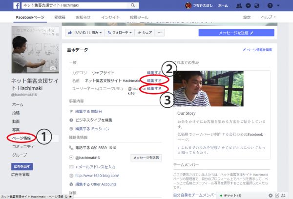Open the more options ellipsis button
293x199 pixels.
click(160, 33)
